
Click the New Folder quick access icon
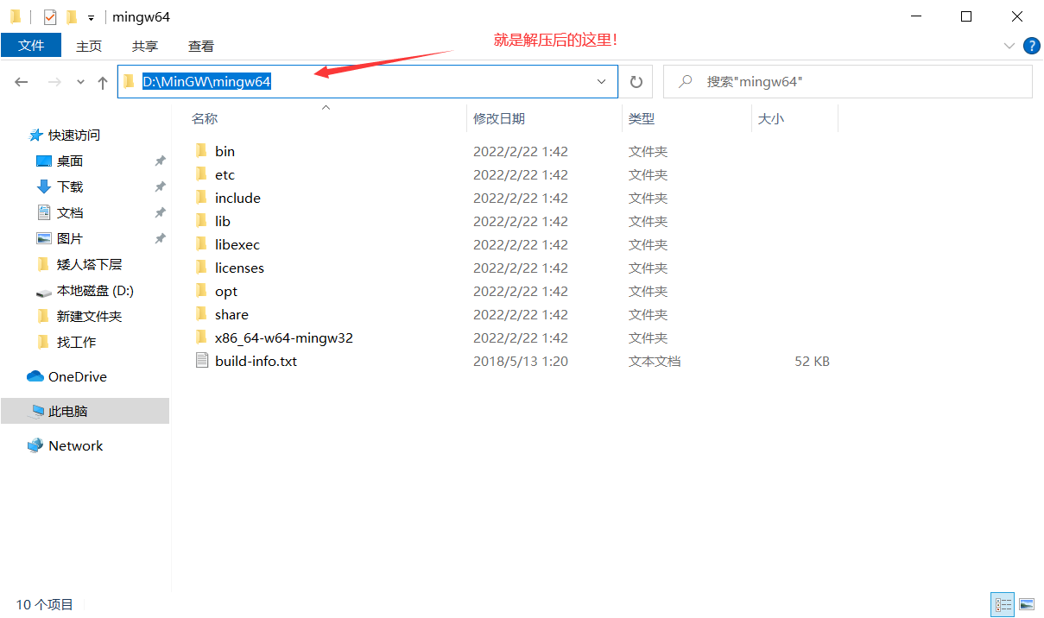(x=72, y=16)
